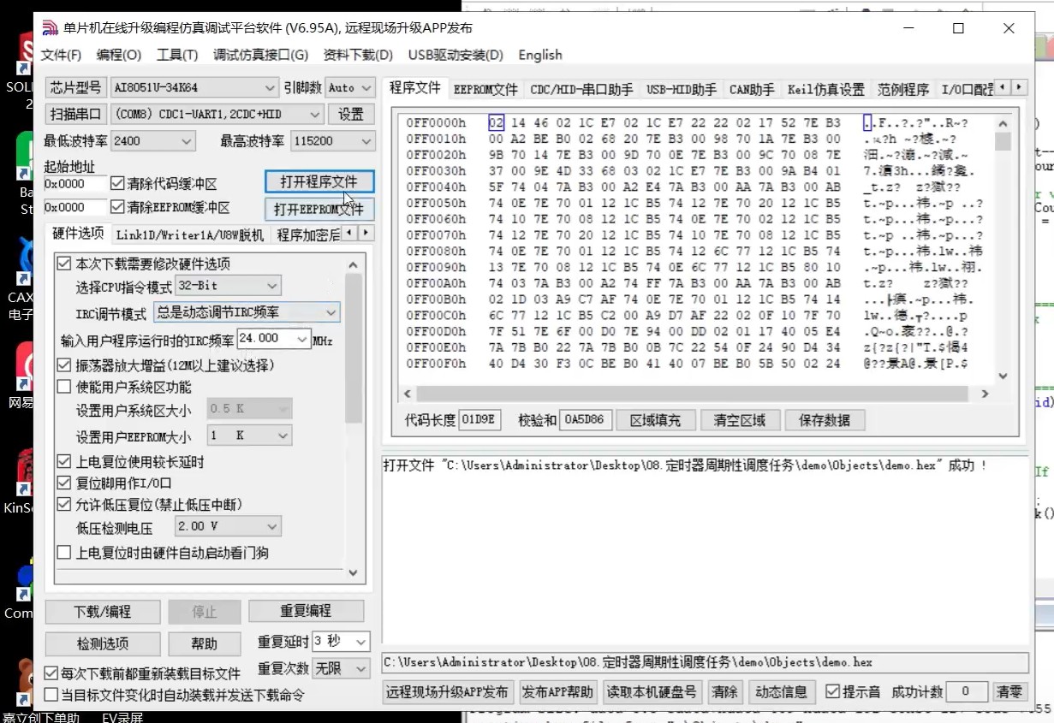Open the 低压检测电压 2.00 V dropdown
1054x723 pixels.
228,526
